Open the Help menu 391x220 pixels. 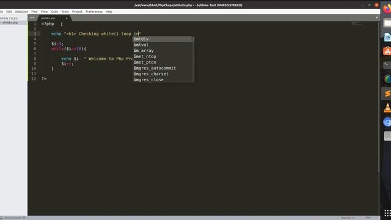coord(109,12)
